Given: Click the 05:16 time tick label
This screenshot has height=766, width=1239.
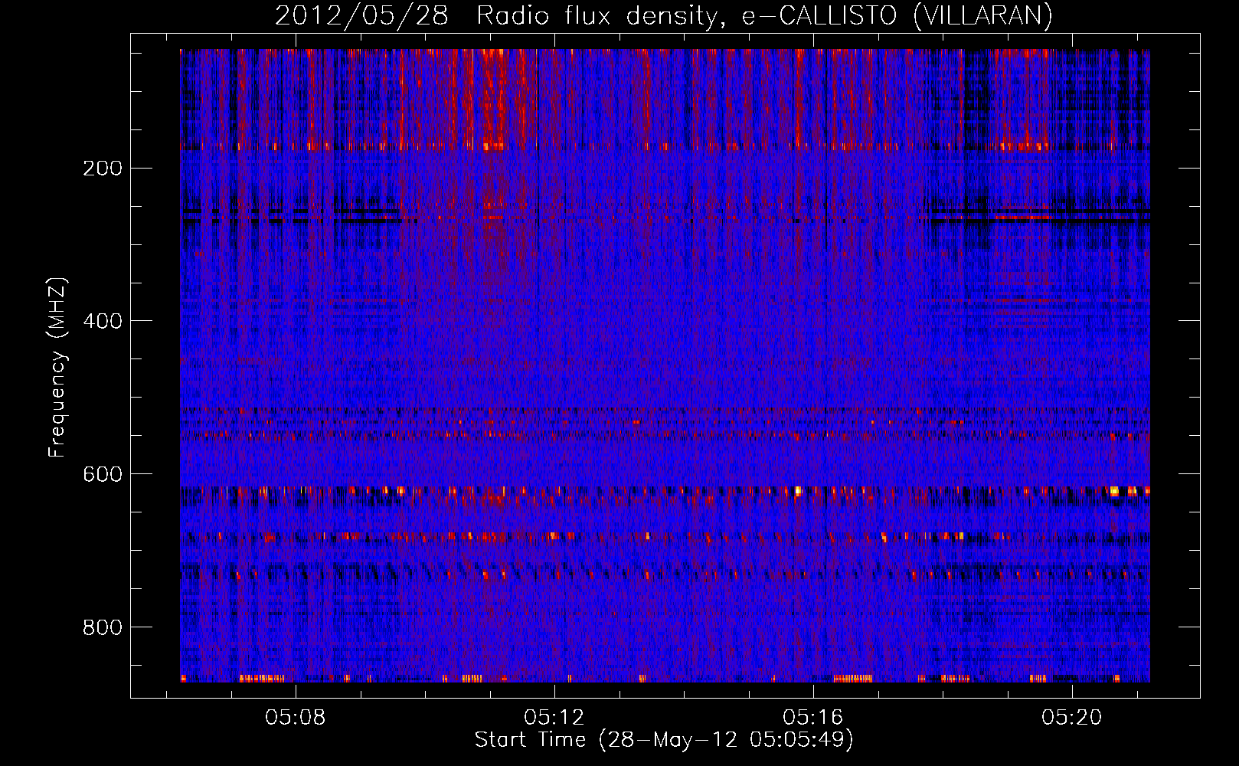Looking at the screenshot, I should point(812,718).
